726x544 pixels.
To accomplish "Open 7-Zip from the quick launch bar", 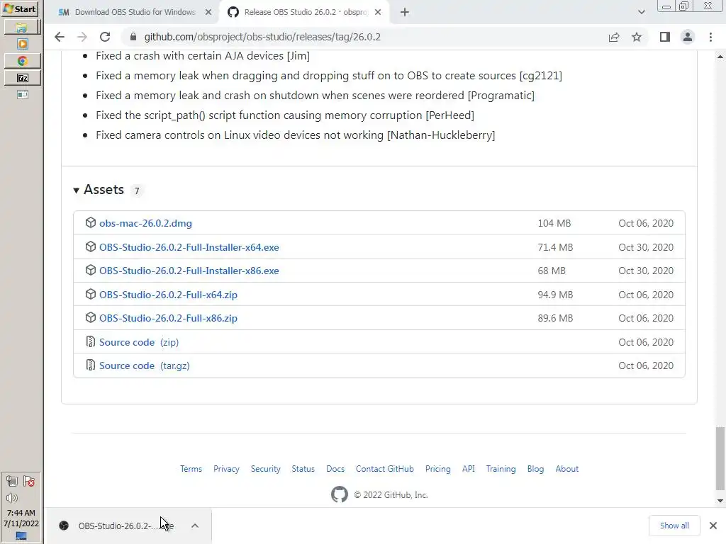I will point(22,78).
